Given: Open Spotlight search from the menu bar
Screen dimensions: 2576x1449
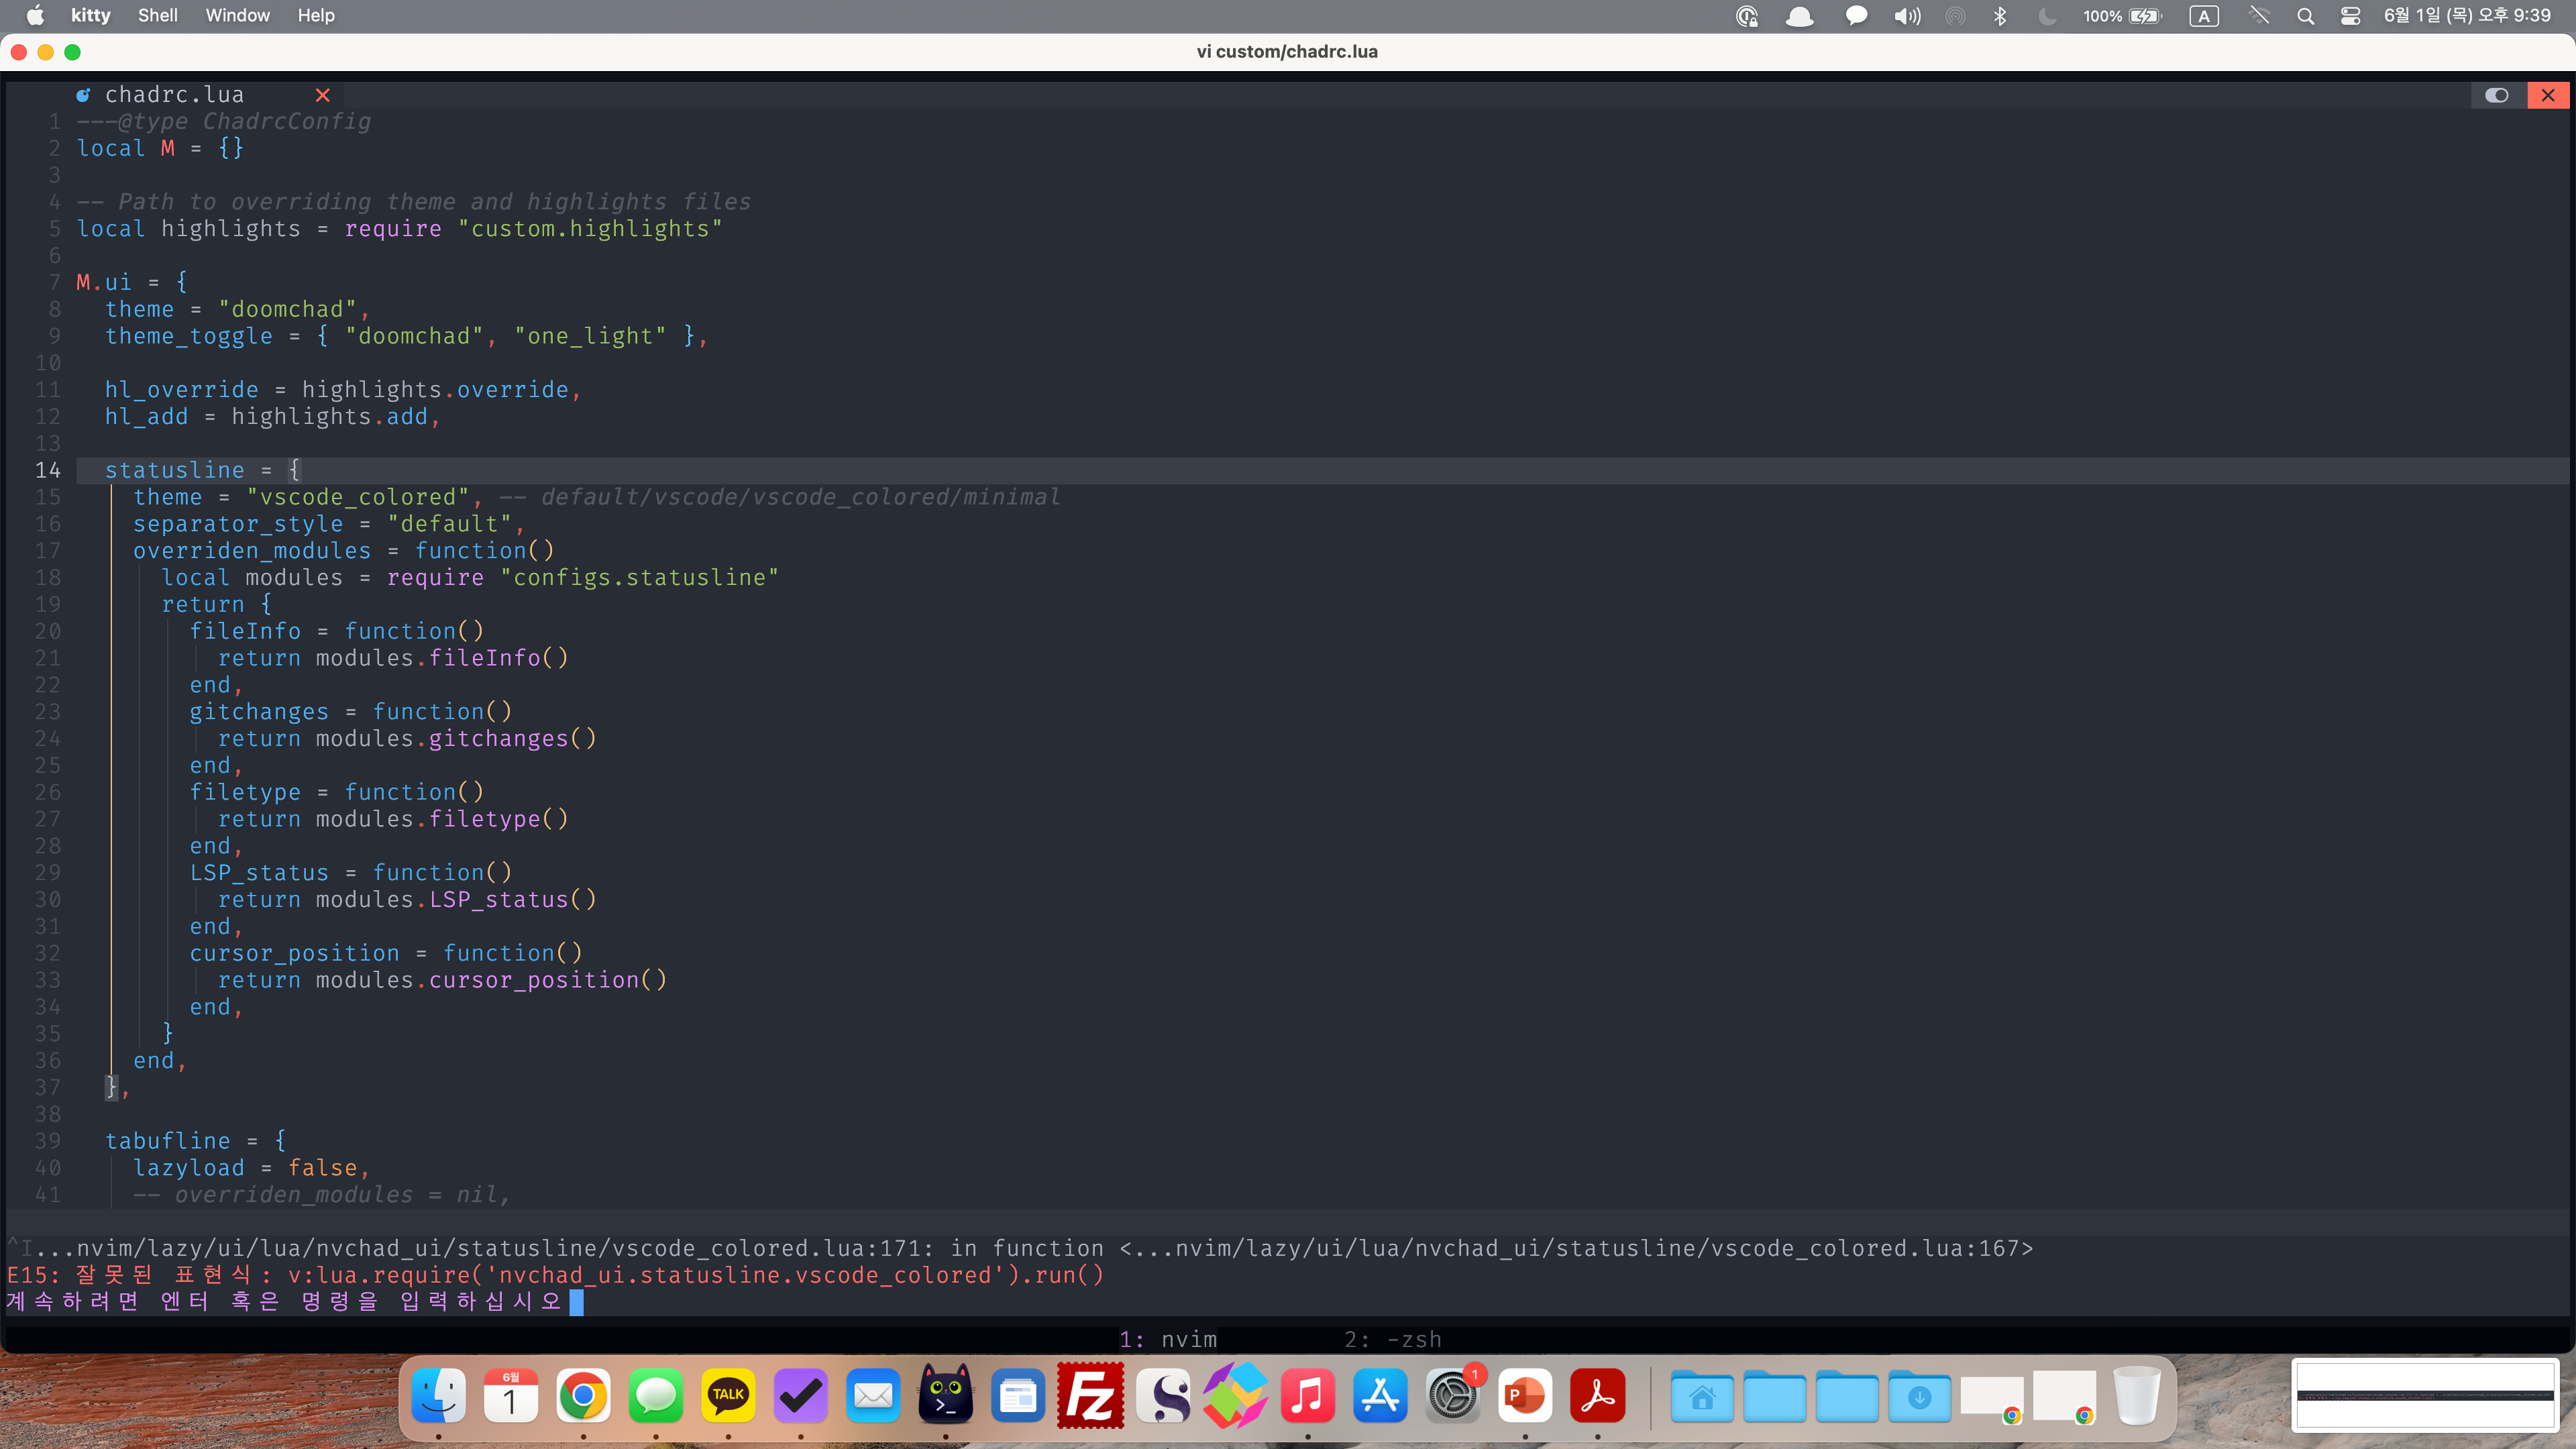Looking at the screenshot, I should pos(2306,15).
